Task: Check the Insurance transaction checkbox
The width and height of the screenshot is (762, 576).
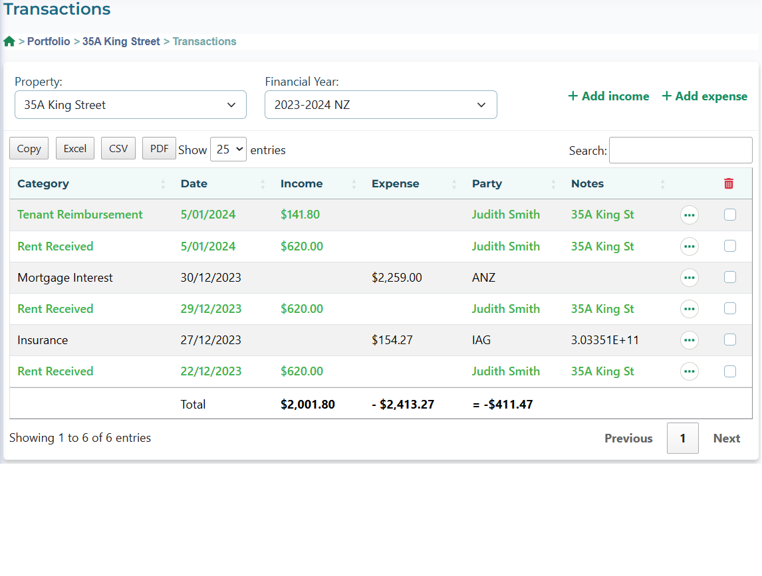Action: 729,339
